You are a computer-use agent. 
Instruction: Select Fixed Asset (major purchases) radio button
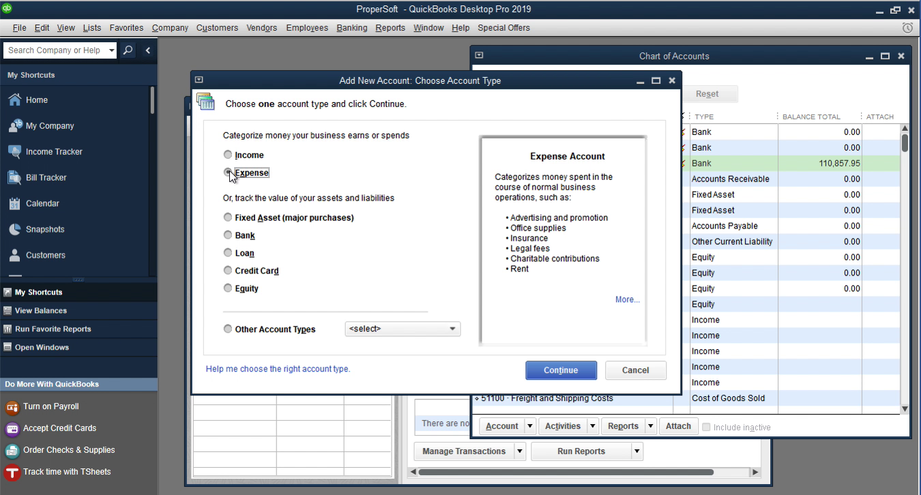coord(228,217)
